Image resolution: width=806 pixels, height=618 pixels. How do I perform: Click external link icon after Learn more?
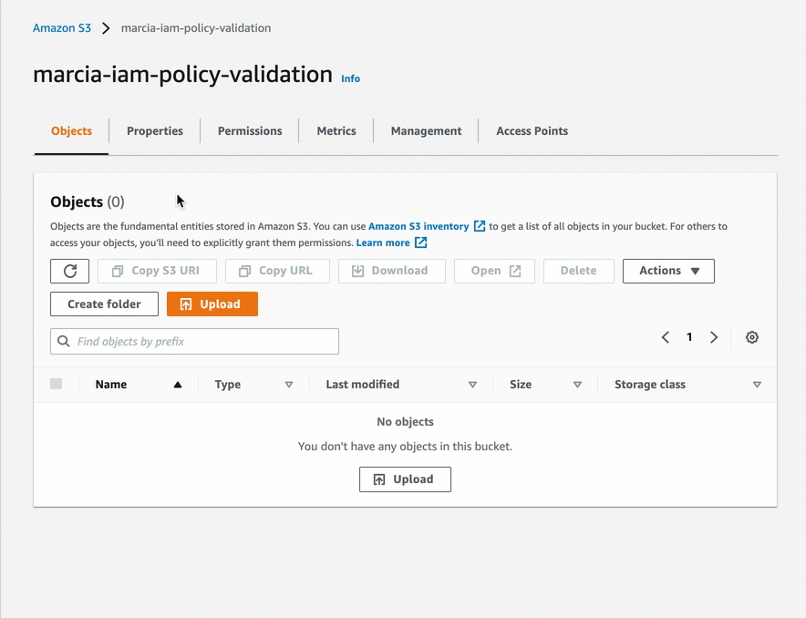click(420, 242)
